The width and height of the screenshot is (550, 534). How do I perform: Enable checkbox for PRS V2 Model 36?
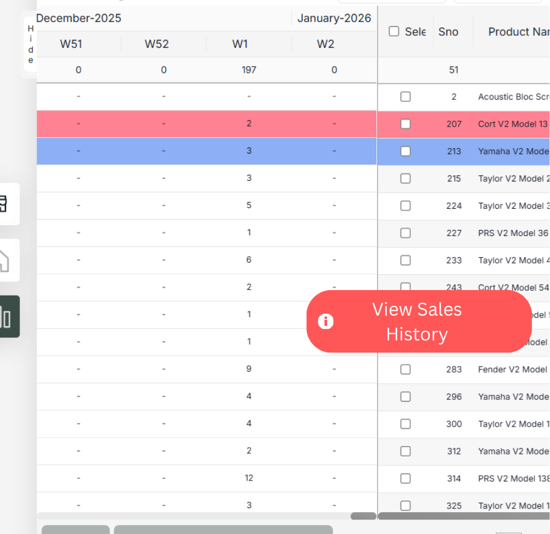tap(406, 233)
